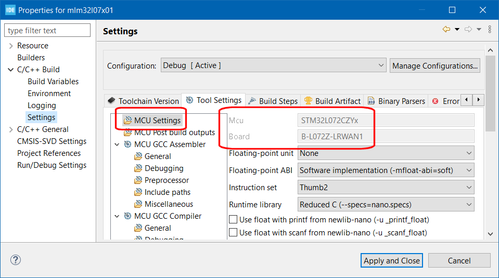Click the MCU GCC Assembler tool icon
The width and height of the screenshot is (499, 278).
tap(127, 144)
